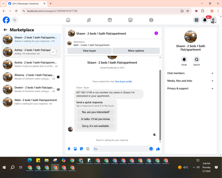Open File Explorer from the taskbar

pos(47,160)
